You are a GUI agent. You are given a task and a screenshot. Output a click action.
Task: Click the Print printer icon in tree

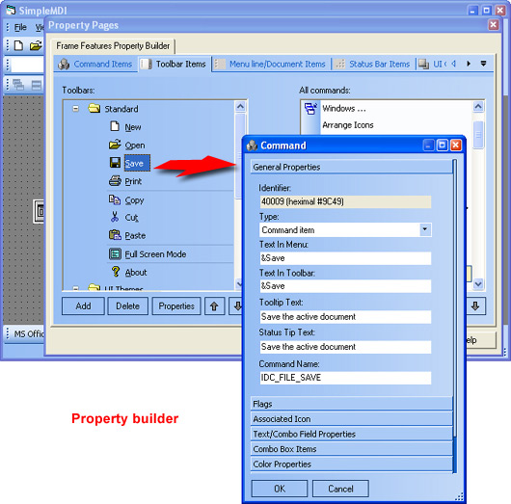coord(115,180)
